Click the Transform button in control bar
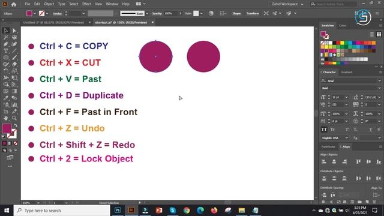 pyautogui.click(x=253, y=13)
